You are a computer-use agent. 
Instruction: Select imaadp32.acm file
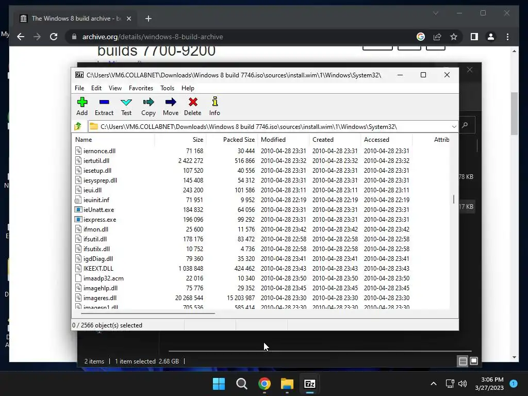(260, 278)
